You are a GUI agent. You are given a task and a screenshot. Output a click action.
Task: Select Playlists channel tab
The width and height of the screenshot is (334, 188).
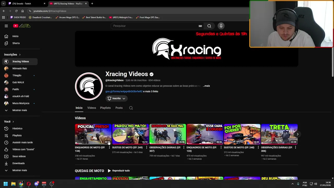(105, 108)
